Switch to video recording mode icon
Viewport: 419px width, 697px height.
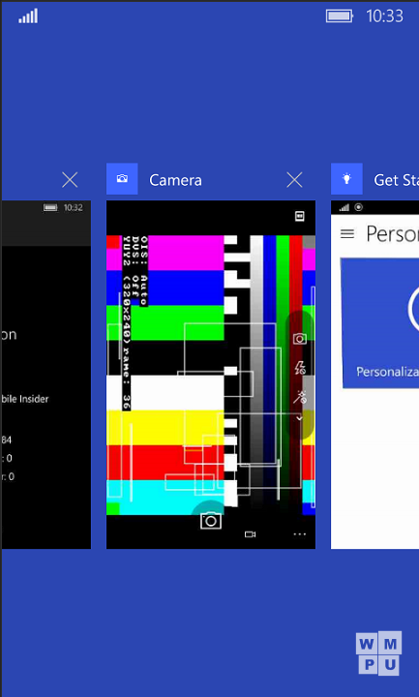251,534
